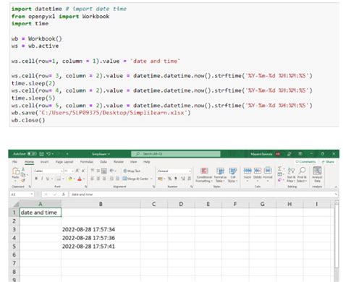The width and height of the screenshot is (343, 282).
Task: Open Conditional Formatting menu
Action: click(x=204, y=175)
